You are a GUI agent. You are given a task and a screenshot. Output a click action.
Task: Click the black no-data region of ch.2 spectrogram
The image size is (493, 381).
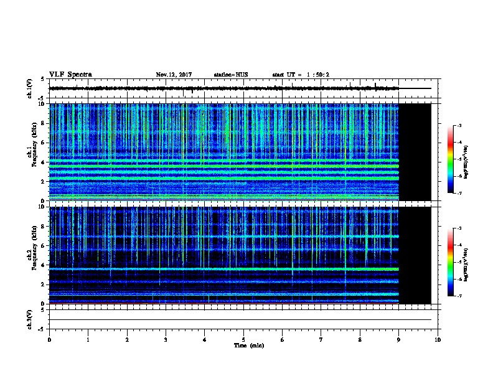(x=415, y=255)
